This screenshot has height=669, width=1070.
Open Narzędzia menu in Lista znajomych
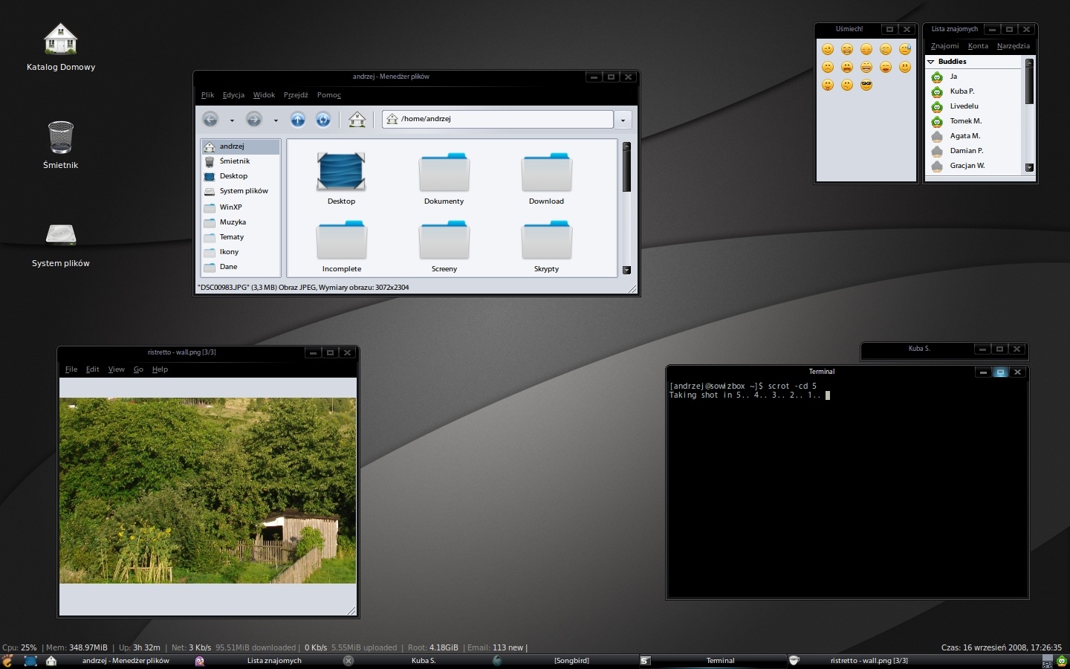pos(1014,46)
